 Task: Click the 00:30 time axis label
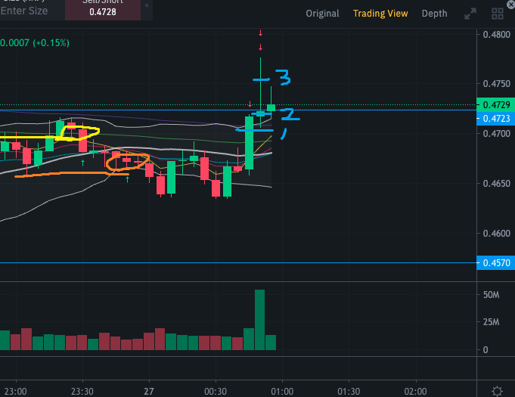click(x=216, y=392)
